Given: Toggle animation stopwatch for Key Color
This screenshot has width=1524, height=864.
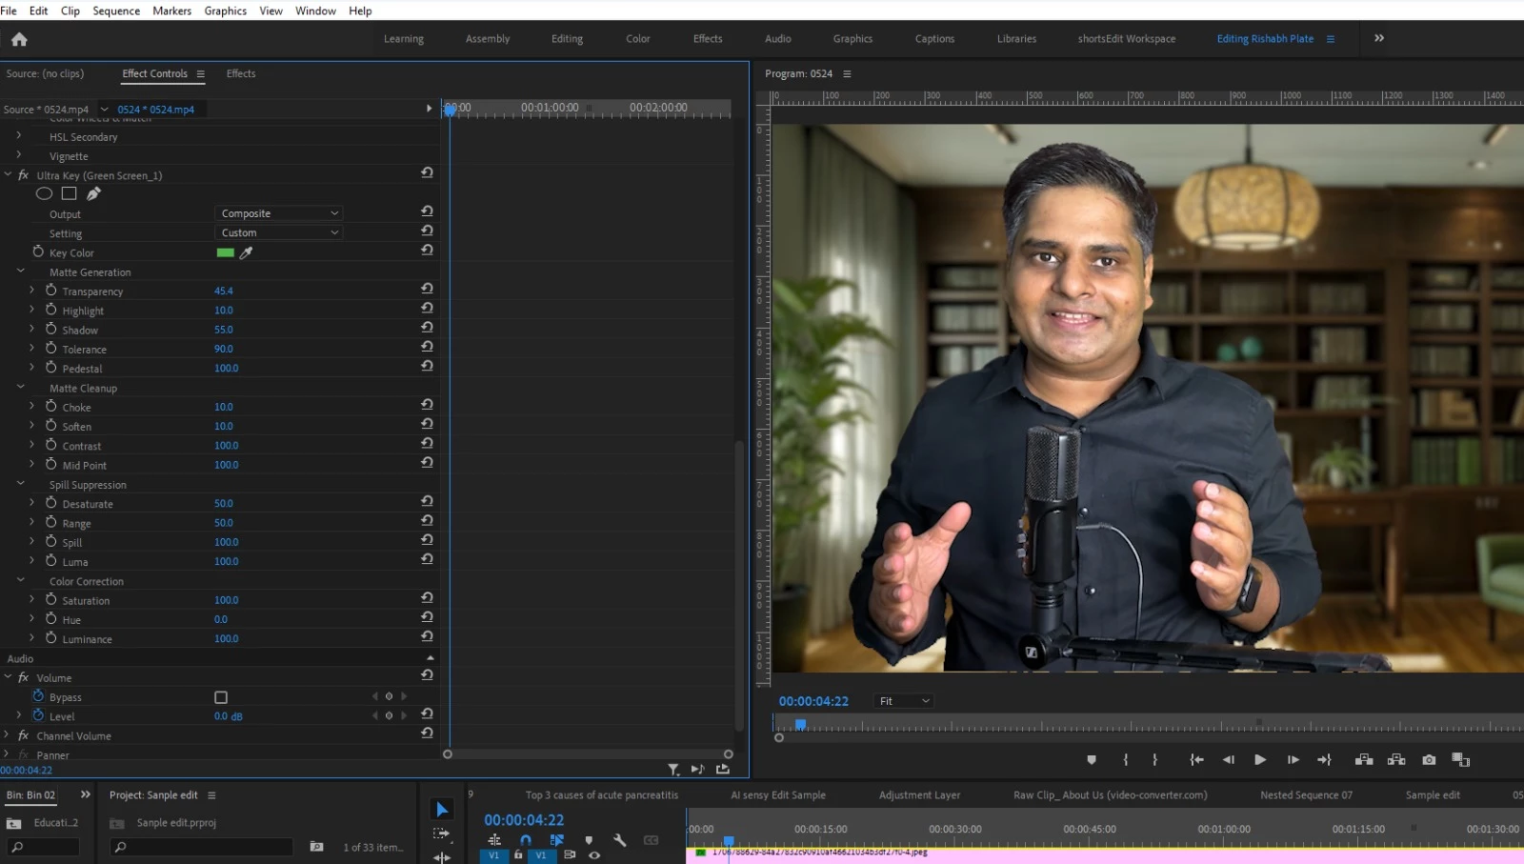Looking at the screenshot, I should (38, 251).
